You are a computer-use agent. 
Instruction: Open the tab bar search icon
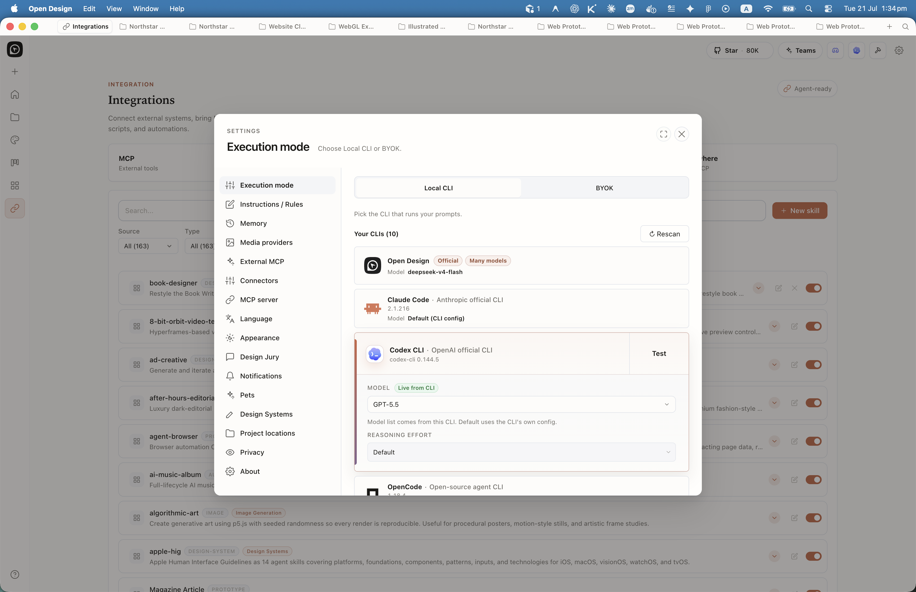tap(905, 26)
